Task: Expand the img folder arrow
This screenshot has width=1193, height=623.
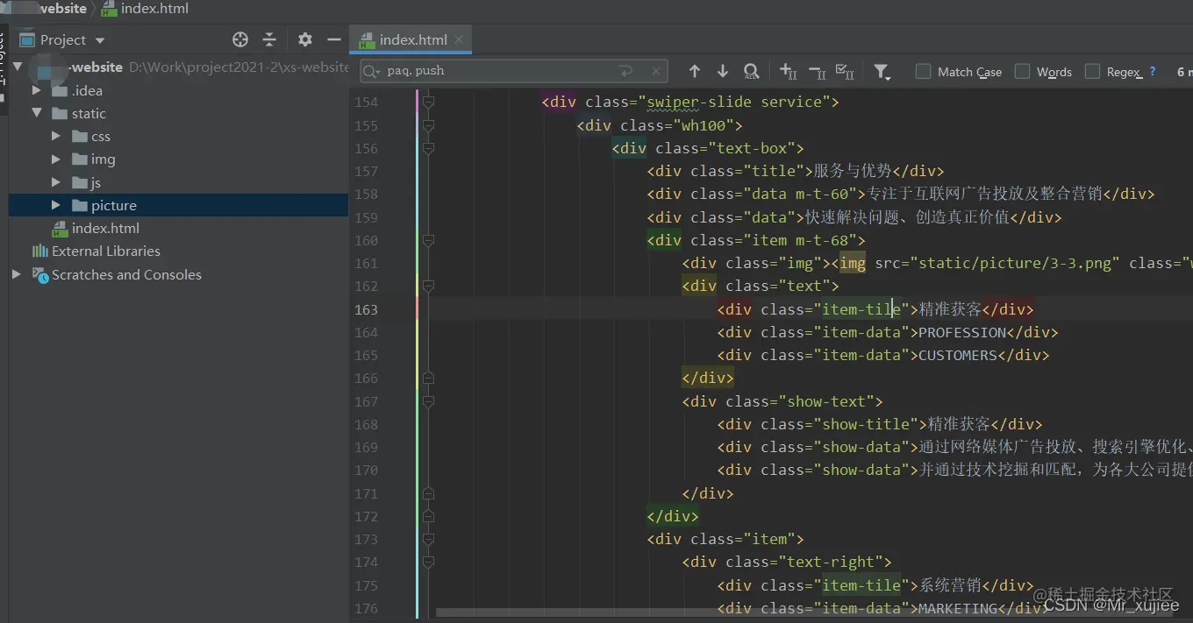Action: coord(56,159)
